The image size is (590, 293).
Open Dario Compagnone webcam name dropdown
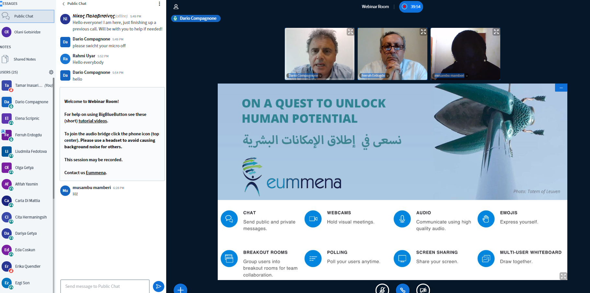click(305, 76)
